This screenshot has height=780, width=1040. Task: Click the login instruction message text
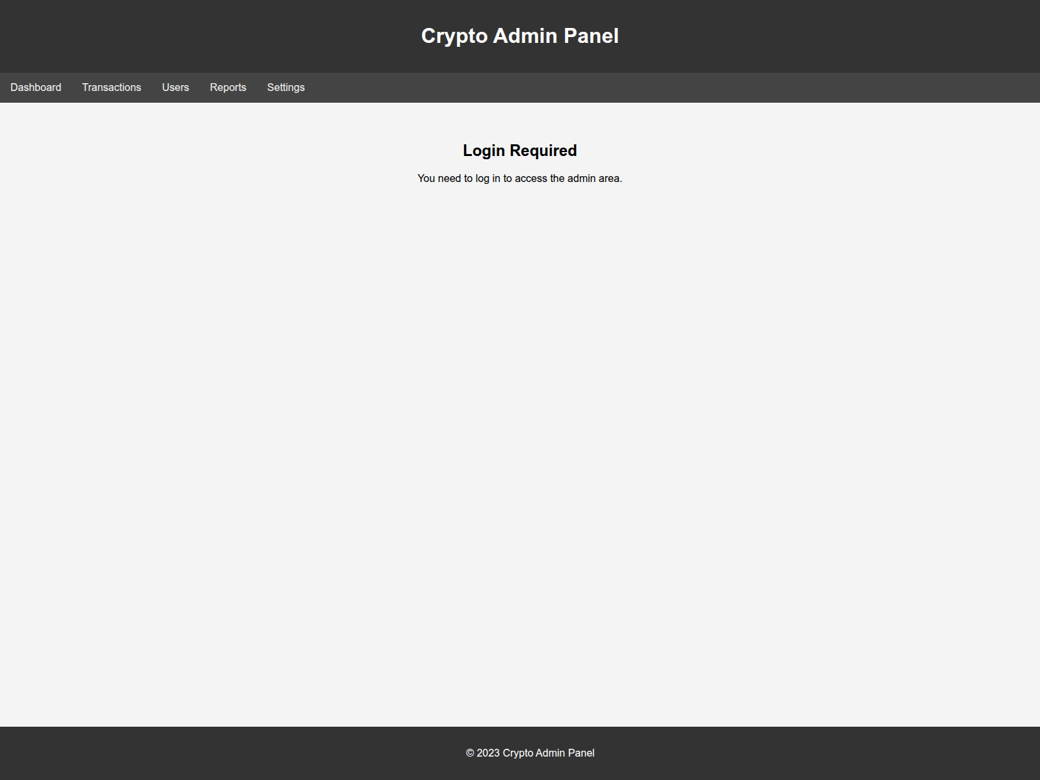(x=520, y=177)
